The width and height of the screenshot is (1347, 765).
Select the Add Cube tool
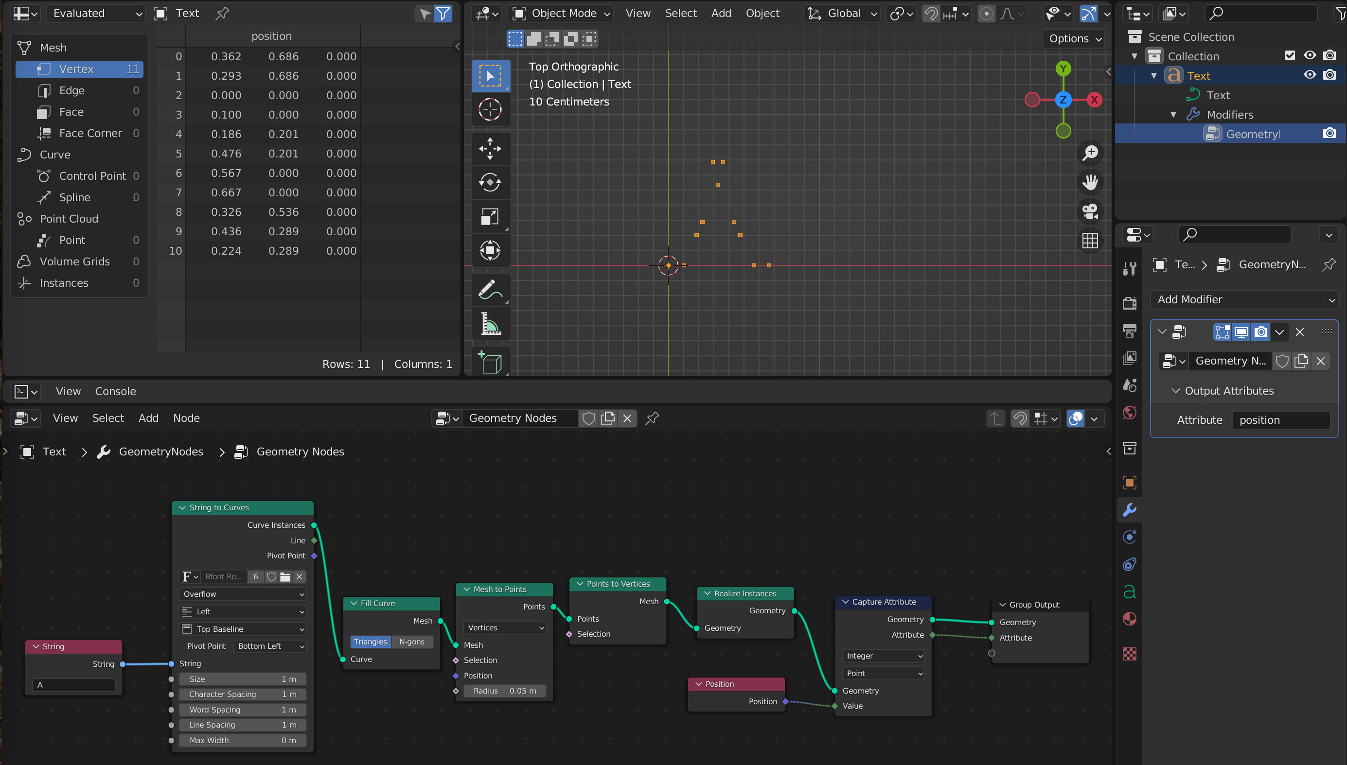click(490, 361)
